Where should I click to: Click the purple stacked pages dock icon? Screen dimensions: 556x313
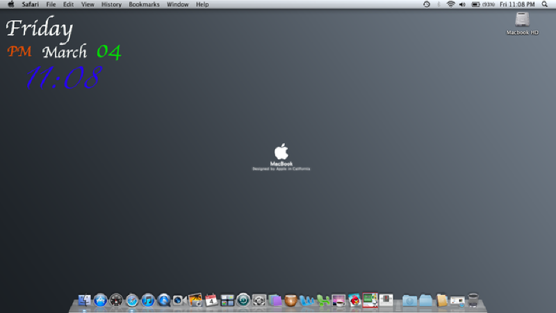(x=275, y=300)
